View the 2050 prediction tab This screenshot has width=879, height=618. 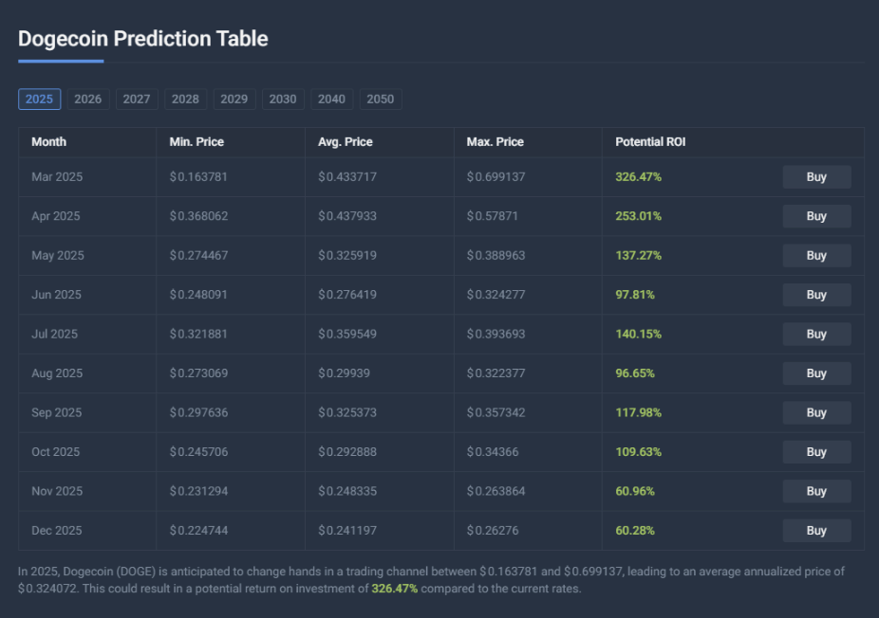380,99
